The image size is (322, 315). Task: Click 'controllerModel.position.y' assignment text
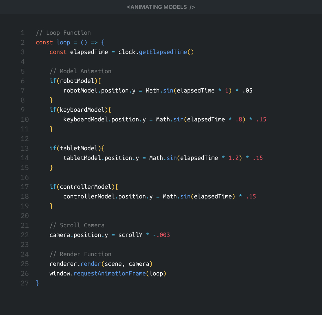[108, 196]
